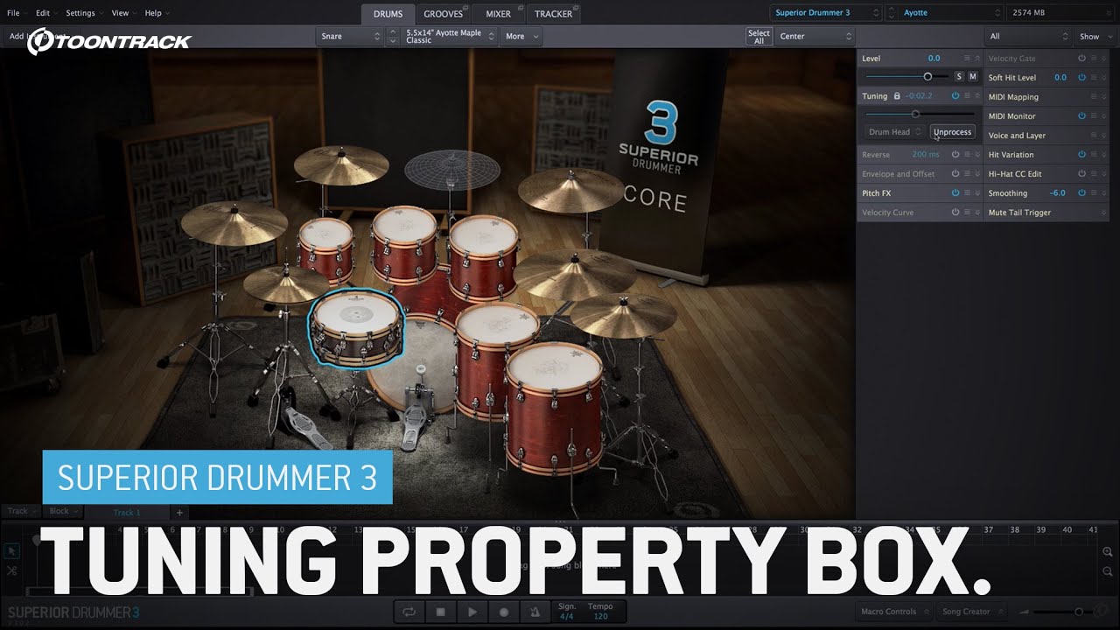Open Macro Controls panel
Image resolution: width=1120 pixels, height=630 pixels.
click(893, 612)
